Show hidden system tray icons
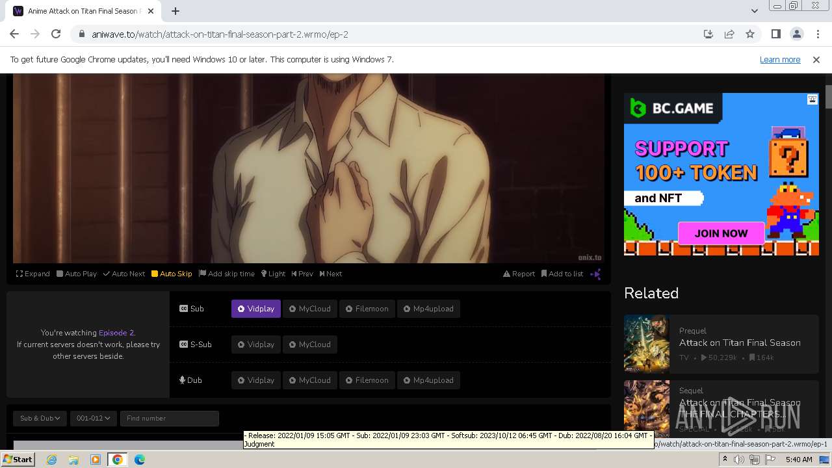832x468 pixels. [x=725, y=460]
